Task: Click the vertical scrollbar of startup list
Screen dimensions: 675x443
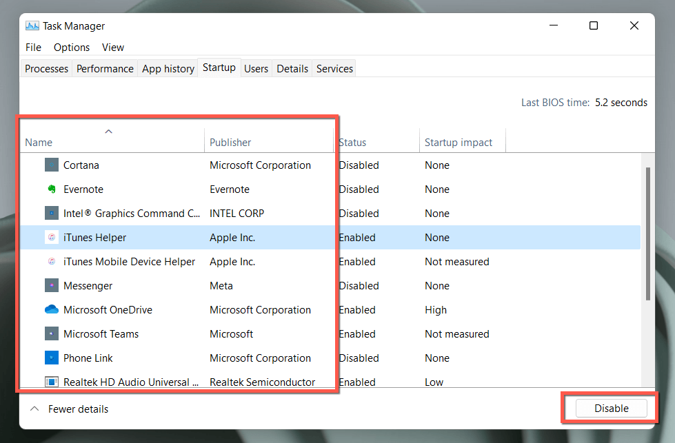Action: (x=647, y=234)
